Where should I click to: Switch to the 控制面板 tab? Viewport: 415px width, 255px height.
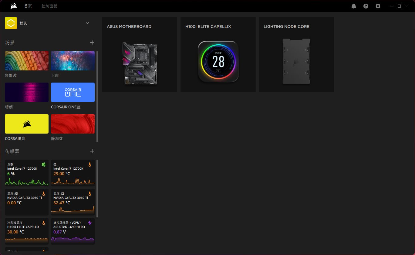pyautogui.click(x=49, y=6)
